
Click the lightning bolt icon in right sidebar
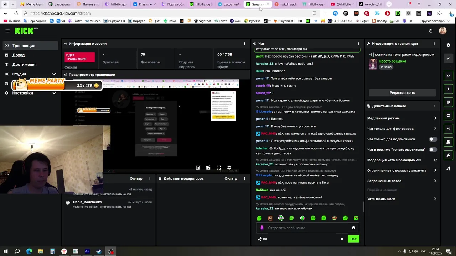448,89
